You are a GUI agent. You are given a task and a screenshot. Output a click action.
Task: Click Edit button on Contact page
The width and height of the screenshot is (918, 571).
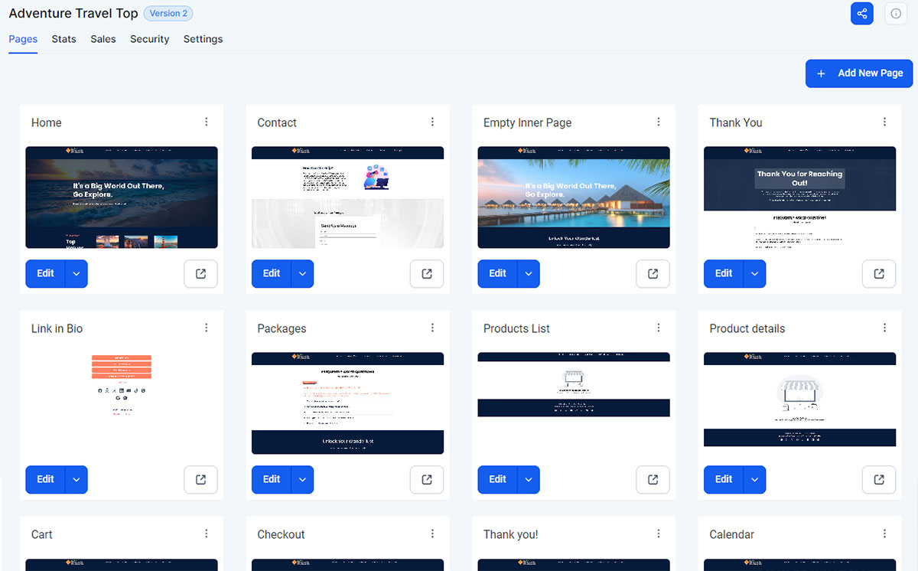point(272,274)
